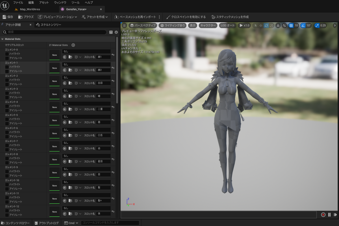Click the x1.0 playback speed button
Screen dimensions: 339x226
(244, 25)
